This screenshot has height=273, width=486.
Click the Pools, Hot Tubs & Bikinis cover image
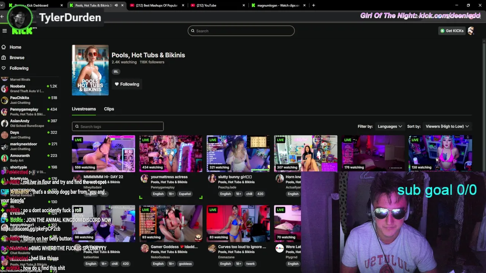pos(90,70)
